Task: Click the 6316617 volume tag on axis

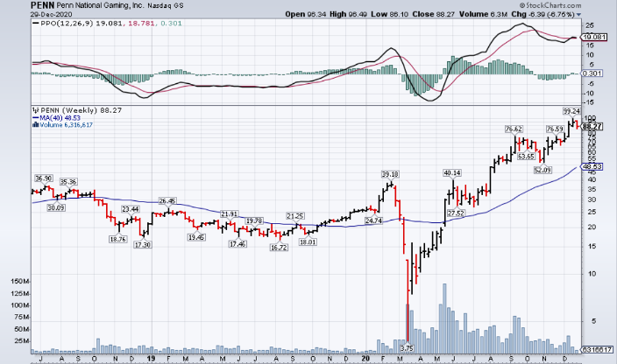Action: (597, 349)
